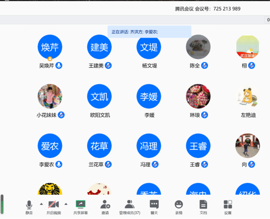
Task: Open the 邀请 invite dialog
Action: tap(105, 207)
